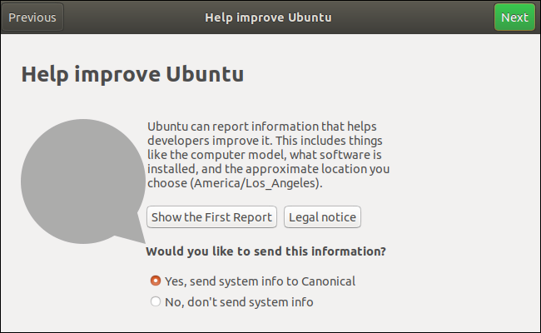Open Show the First Report
The width and height of the screenshot is (541, 333).
point(211,217)
